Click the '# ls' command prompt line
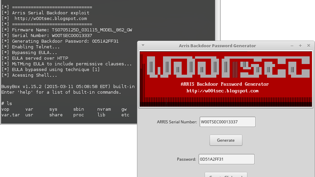Screen dimensions: 315x177 (x=7, y=103)
